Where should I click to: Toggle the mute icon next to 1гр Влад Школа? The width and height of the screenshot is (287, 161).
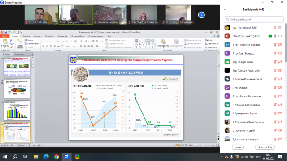pos(275,62)
